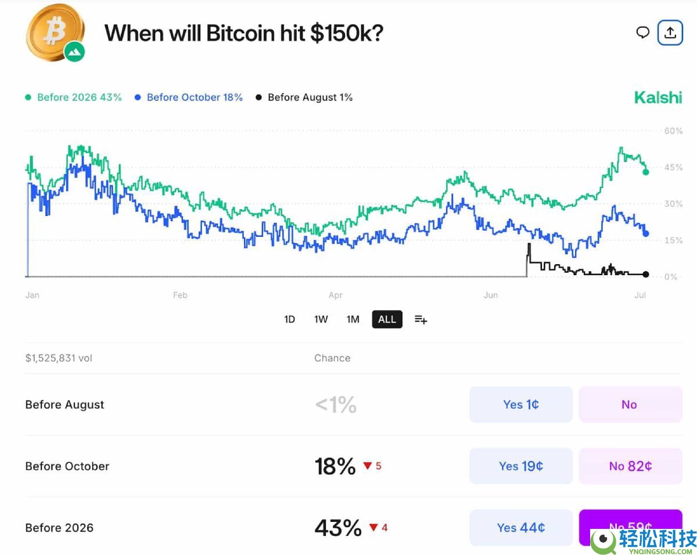Toggle the Before October legend series
Image resolution: width=697 pixels, height=555 pixels.
[189, 98]
